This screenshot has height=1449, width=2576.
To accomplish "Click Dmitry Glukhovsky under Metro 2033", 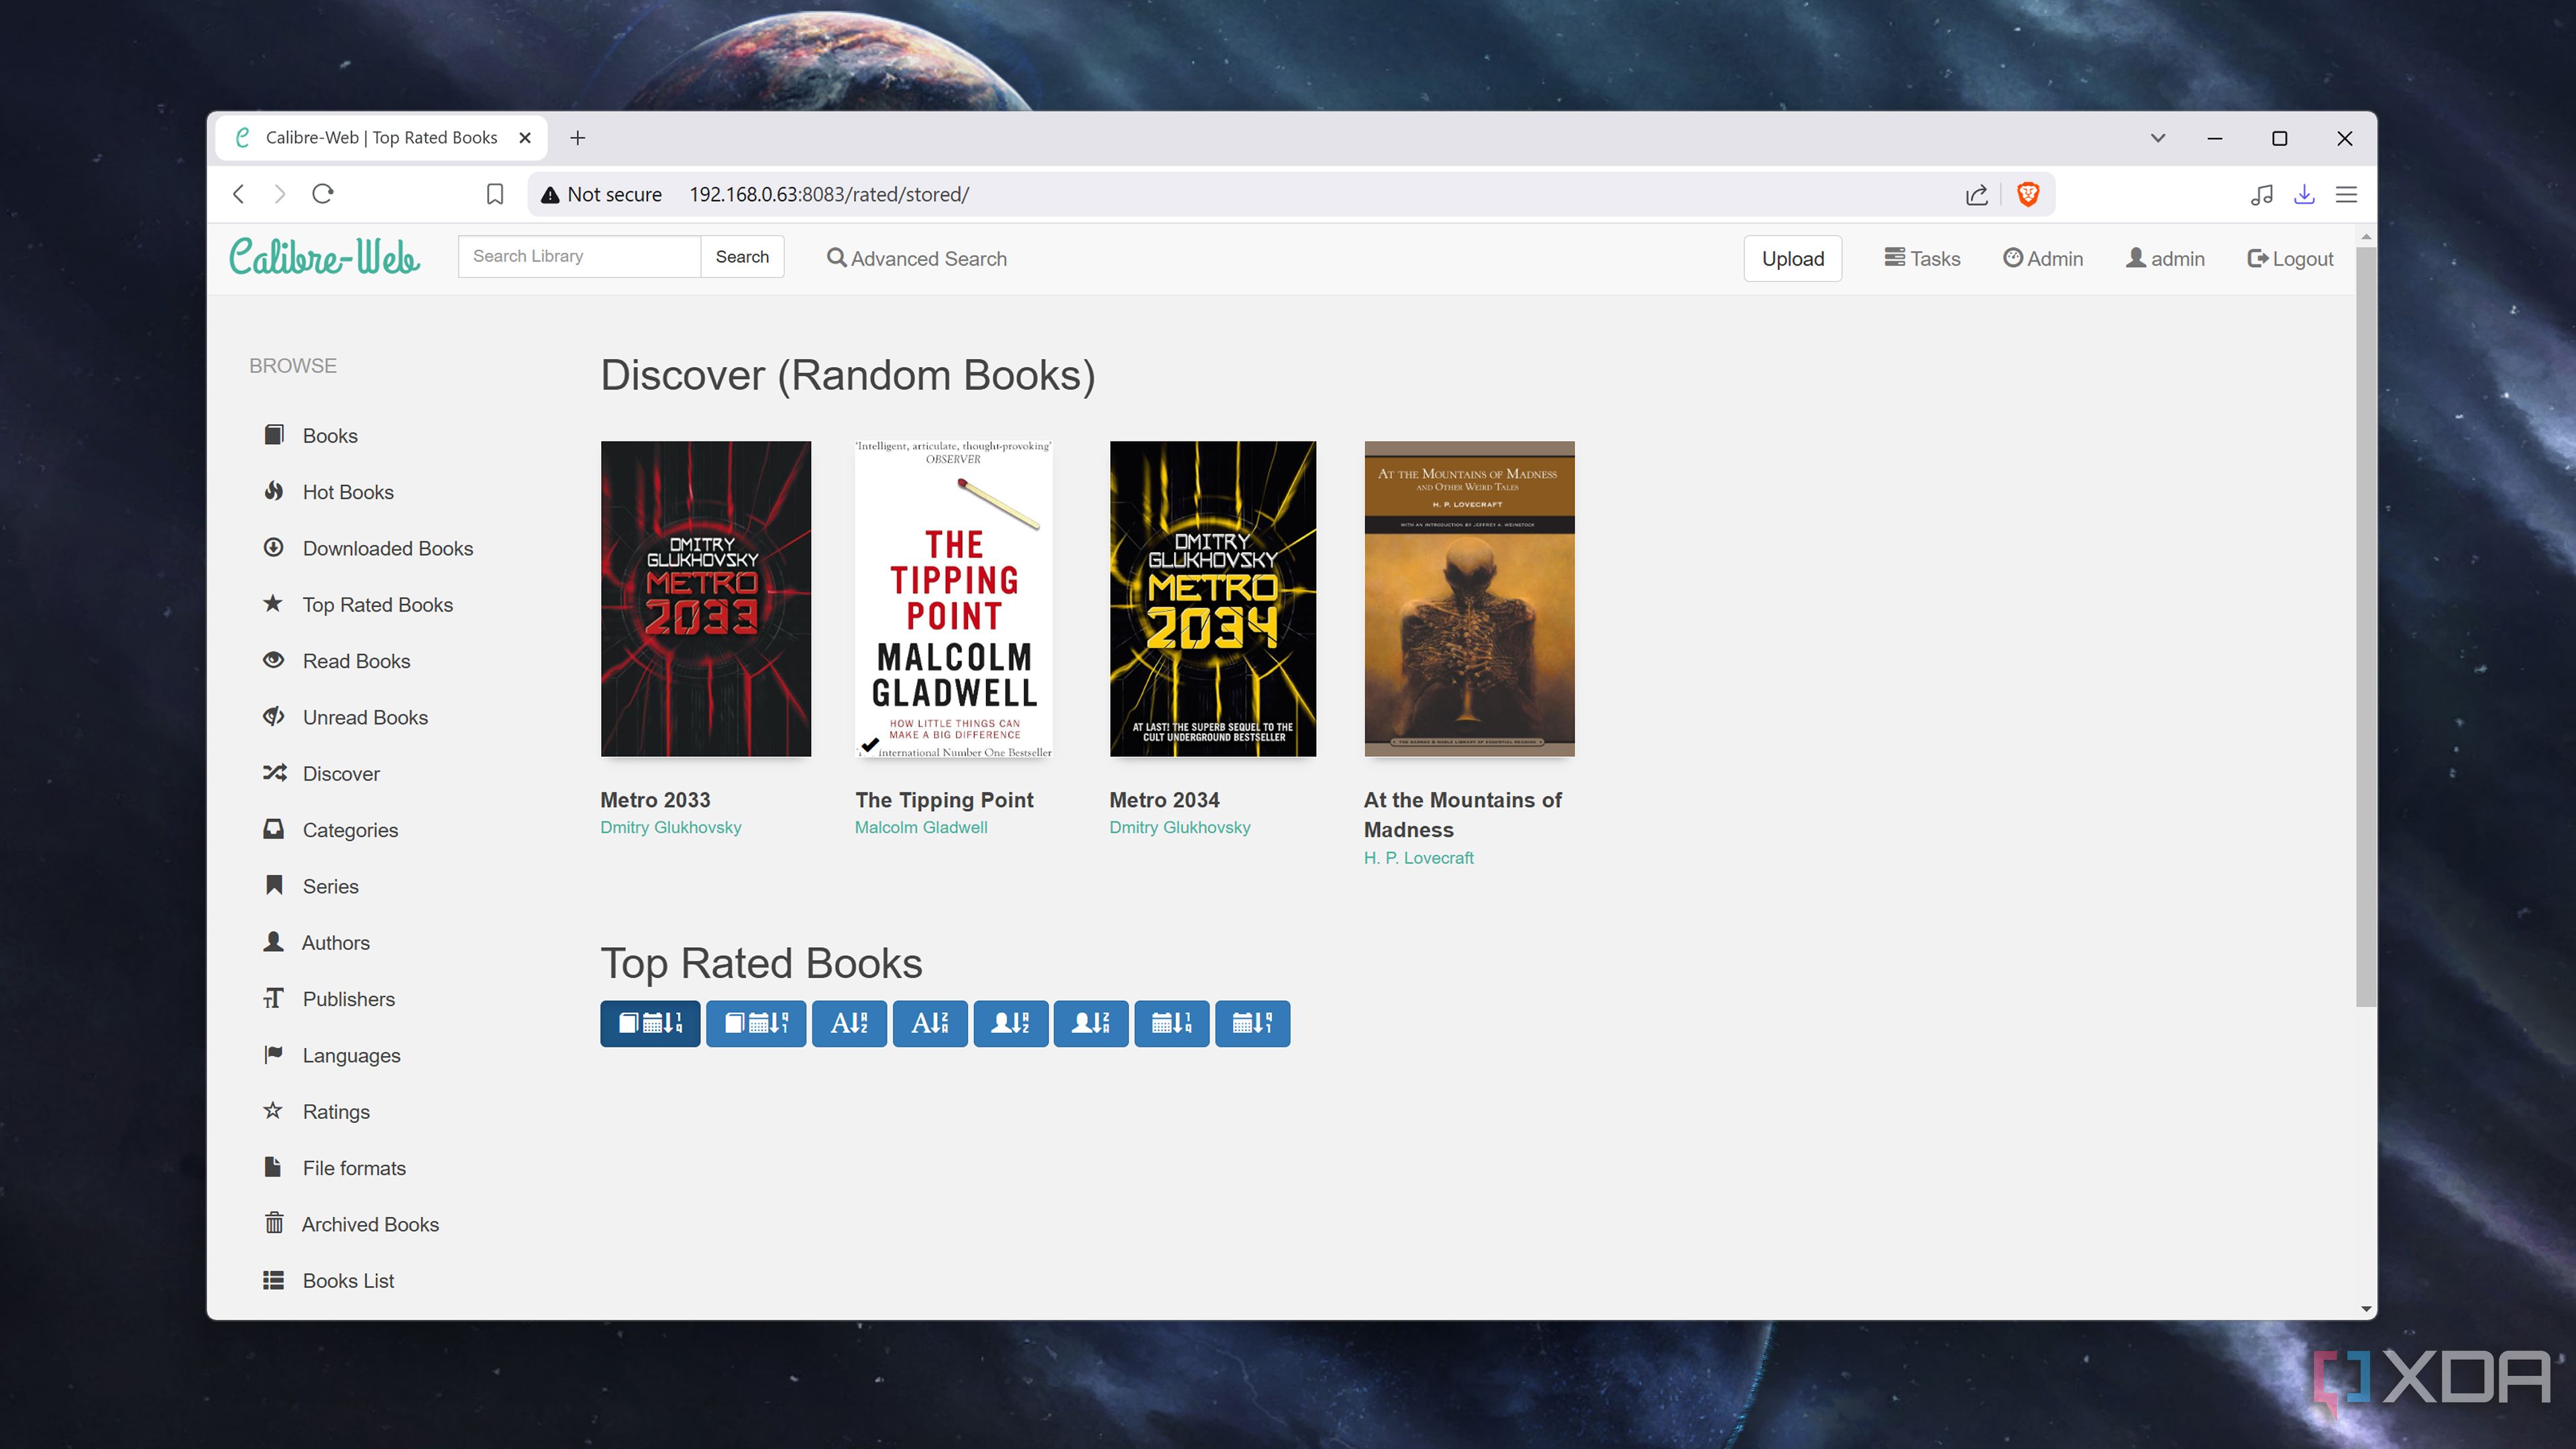I will (x=670, y=828).
